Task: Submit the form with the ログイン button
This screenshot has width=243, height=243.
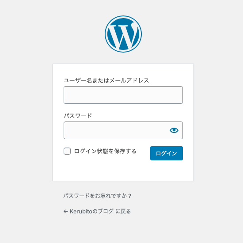Action: (167, 153)
